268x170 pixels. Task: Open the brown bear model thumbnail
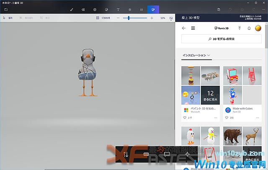point(232,136)
